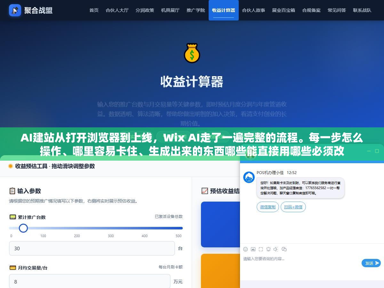The image size is (384, 288).
Task: Click the card icon by 月均交易量/台
Action: [x=13, y=268]
